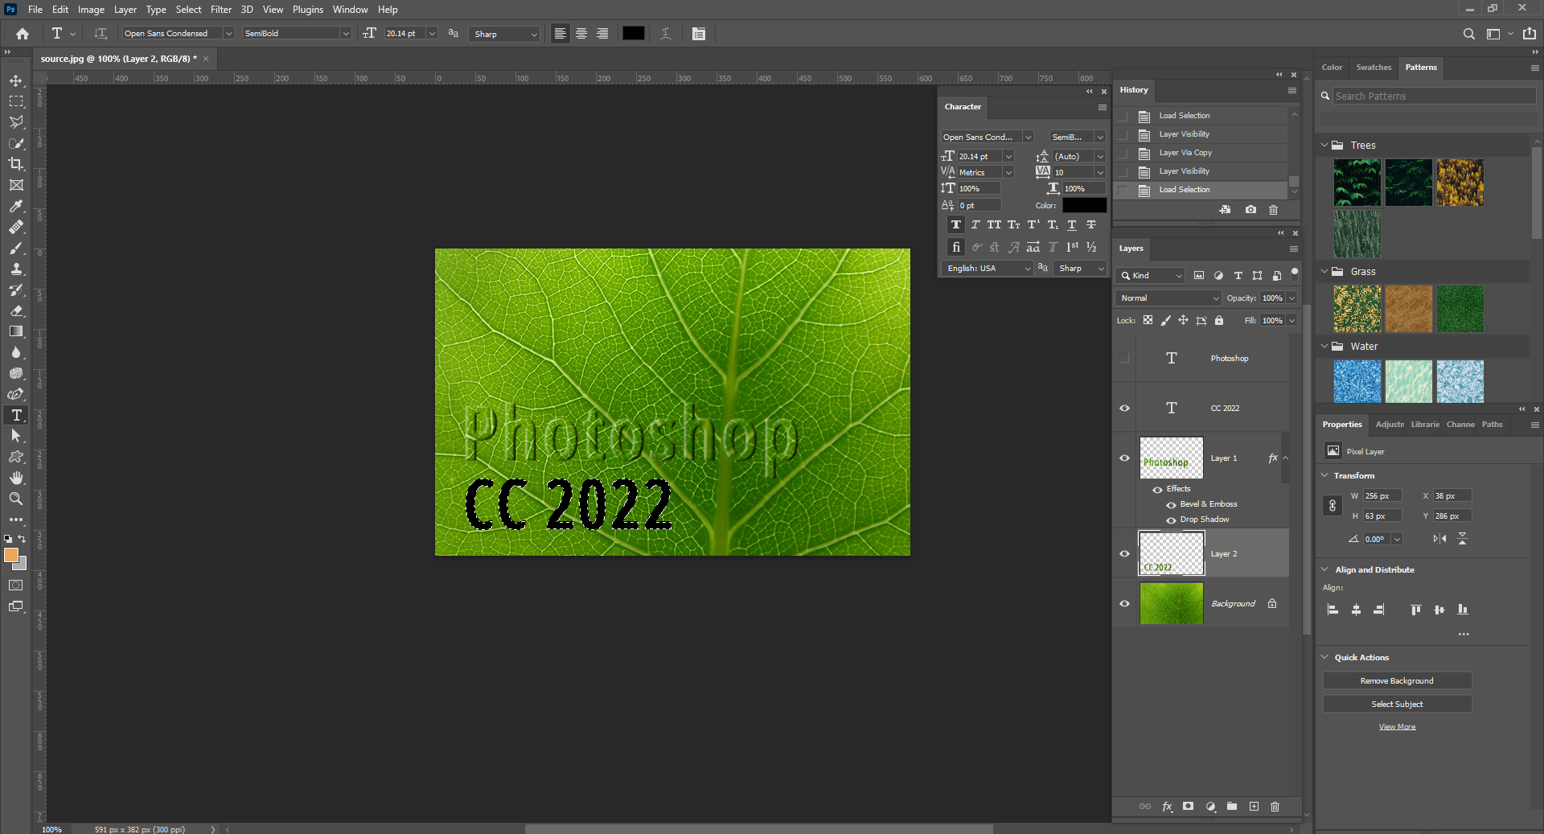
Task: Open text color swatch in options bar
Action: point(634,34)
